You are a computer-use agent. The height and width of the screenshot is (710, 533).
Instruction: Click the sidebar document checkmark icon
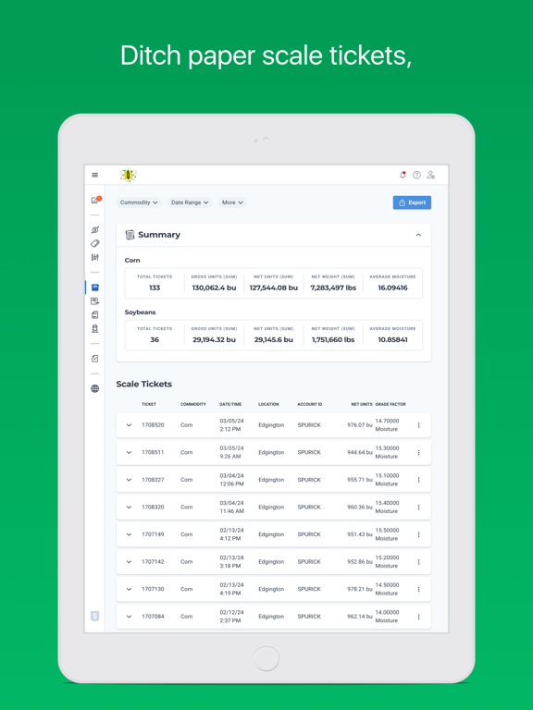tap(94, 359)
